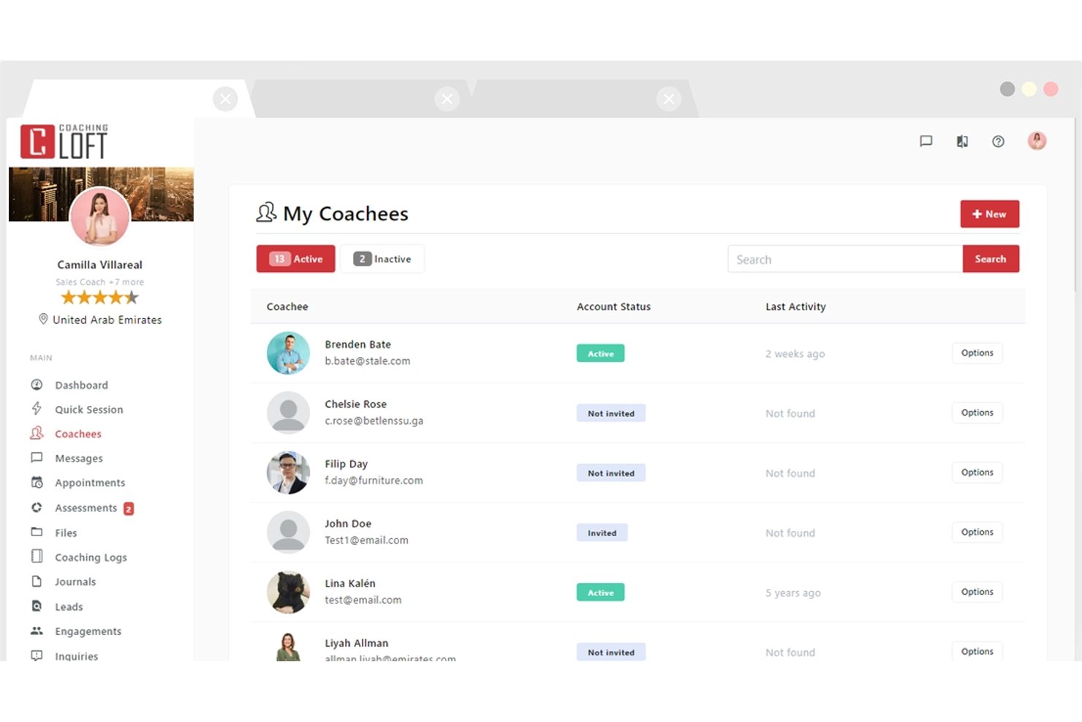Click the Assessments notification badge showing 2
This screenshot has height=722, width=1082.
tap(129, 508)
